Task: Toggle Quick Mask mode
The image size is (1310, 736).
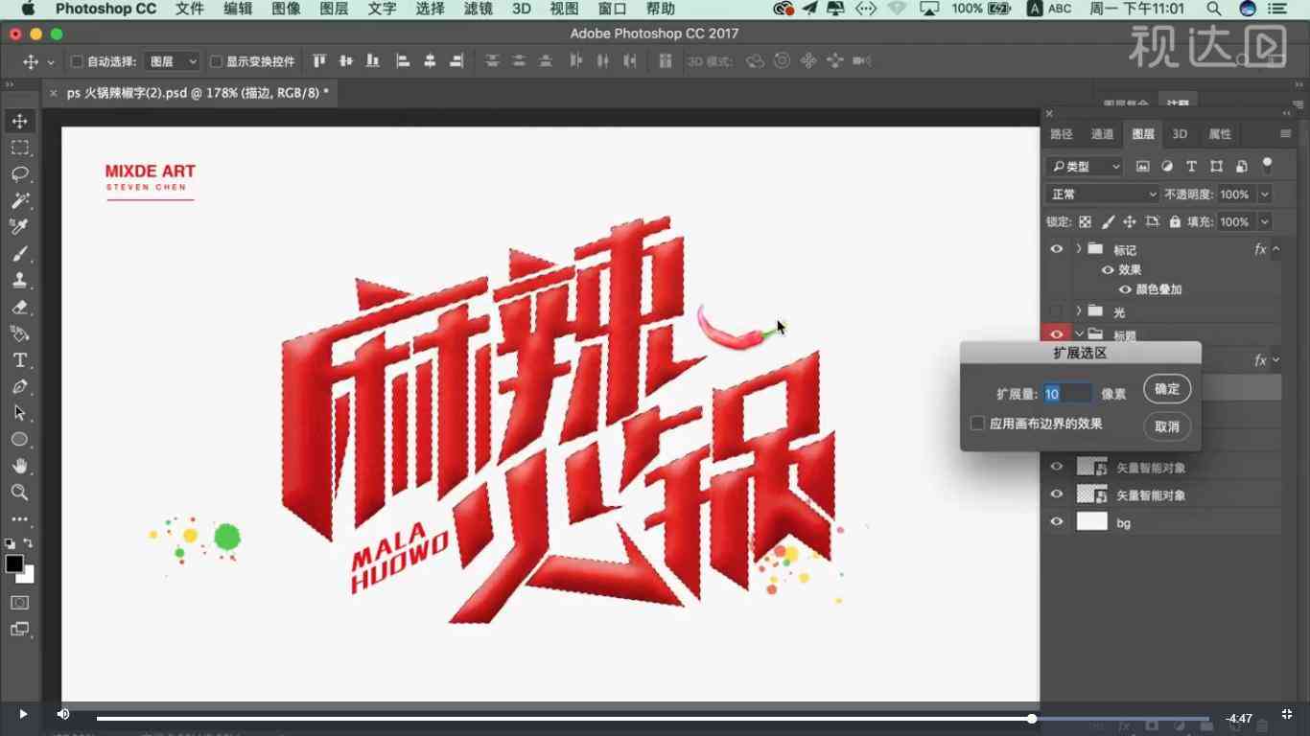Action: (19, 603)
